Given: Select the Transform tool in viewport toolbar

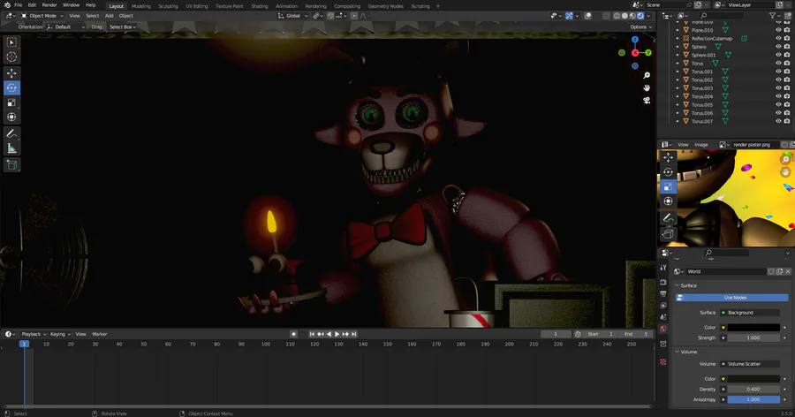Looking at the screenshot, I should (x=11, y=118).
